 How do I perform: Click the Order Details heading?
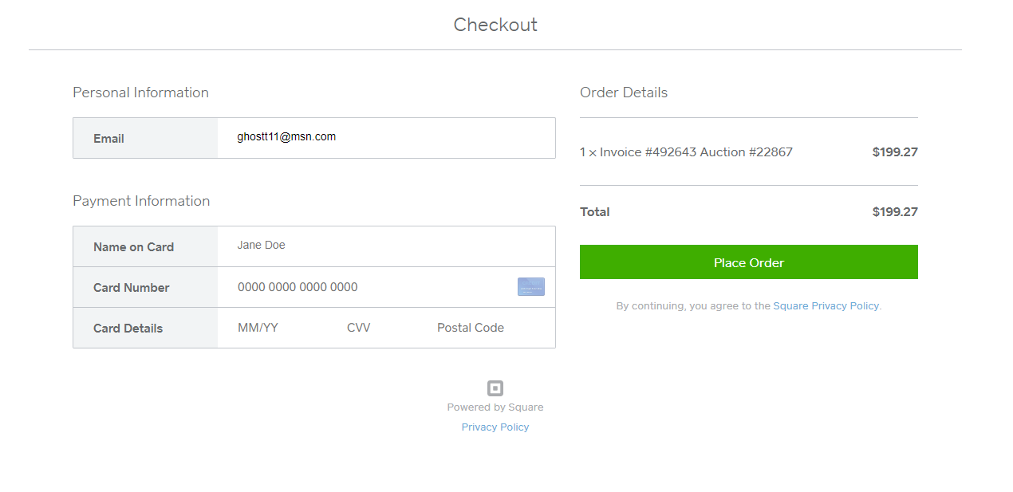coord(624,92)
